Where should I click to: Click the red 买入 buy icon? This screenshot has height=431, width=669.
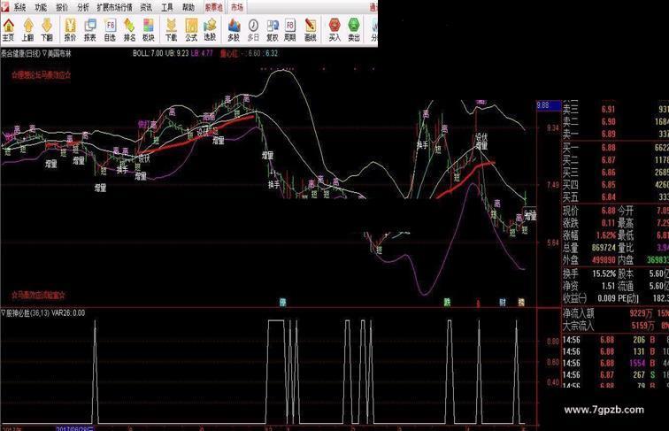click(334, 29)
